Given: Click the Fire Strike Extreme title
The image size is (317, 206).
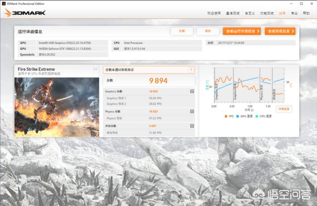Looking at the screenshot, I should click(36, 69).
